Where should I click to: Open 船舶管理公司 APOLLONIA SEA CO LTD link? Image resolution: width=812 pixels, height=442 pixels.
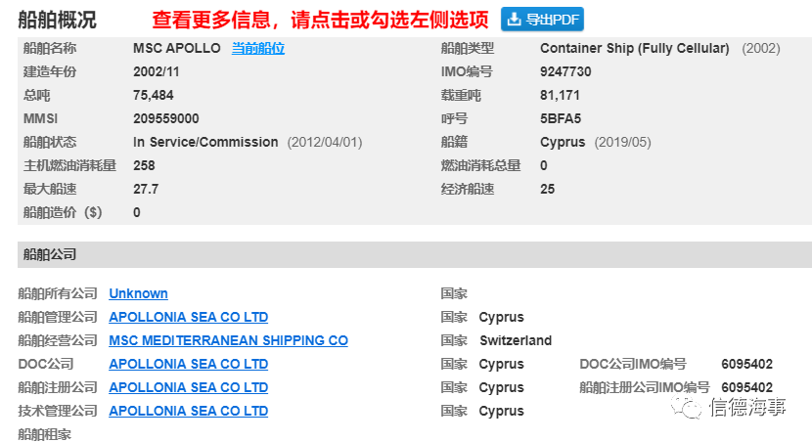[x=188, y=317]
